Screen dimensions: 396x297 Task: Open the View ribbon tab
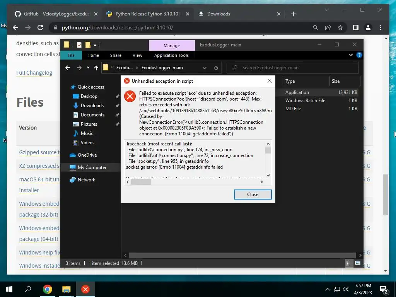pos(137,55)
